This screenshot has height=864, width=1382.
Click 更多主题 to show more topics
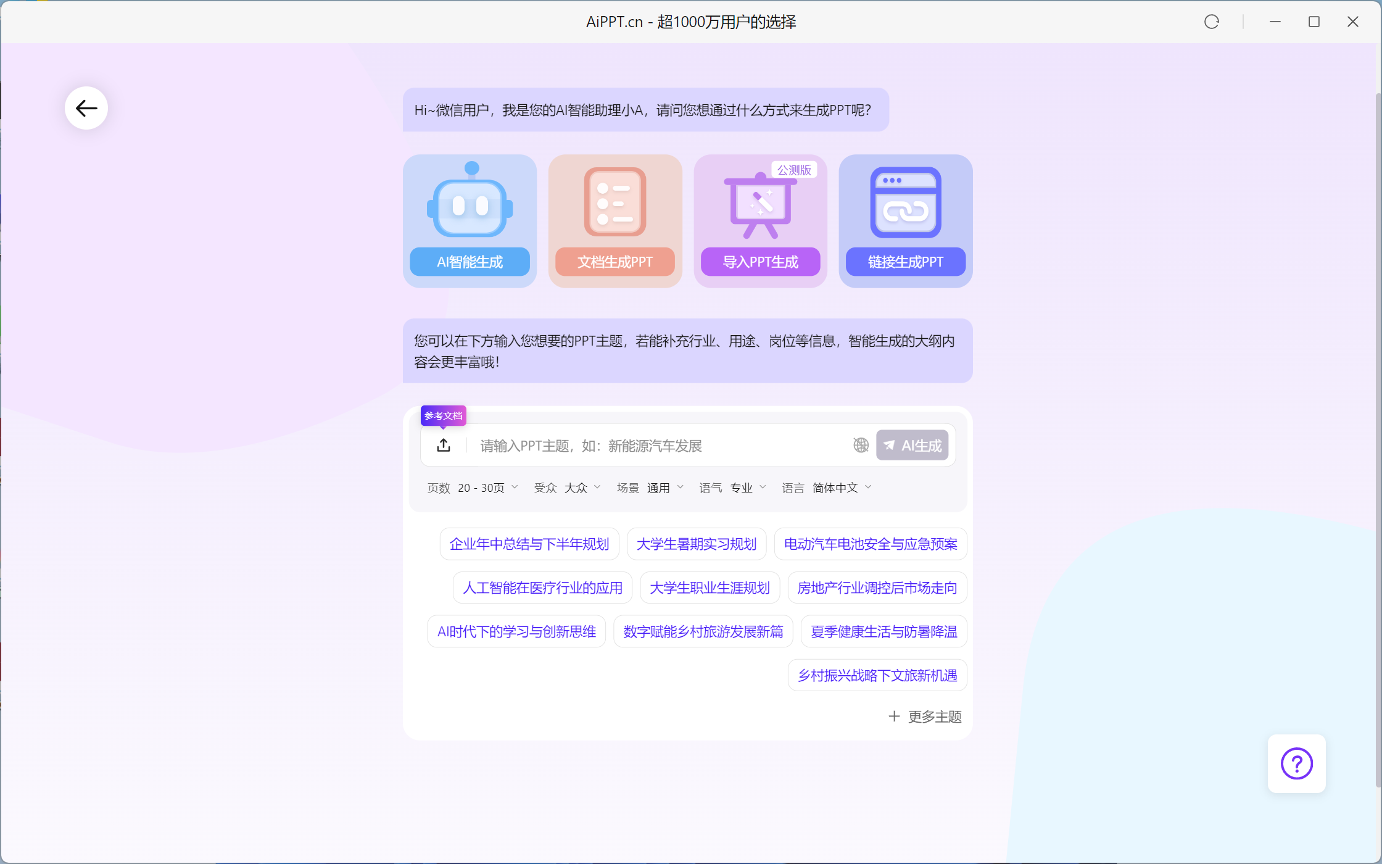925,717
